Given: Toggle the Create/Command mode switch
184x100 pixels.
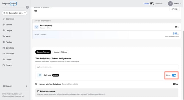Looking at the screenshot, I should pos(152,4).
